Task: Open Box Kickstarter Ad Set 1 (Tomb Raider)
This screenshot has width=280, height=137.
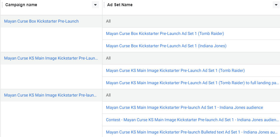Action: pyautogui.click(x=165, y=33)
